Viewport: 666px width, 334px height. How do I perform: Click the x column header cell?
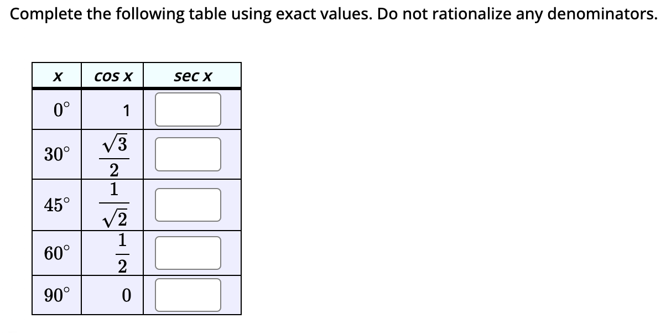pos(57,76)
